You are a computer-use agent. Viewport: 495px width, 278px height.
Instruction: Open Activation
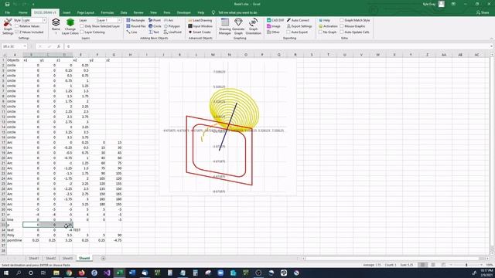coord(328,26)
